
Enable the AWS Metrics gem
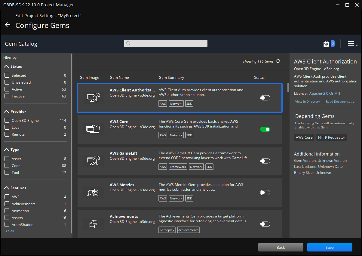point(265,193)
